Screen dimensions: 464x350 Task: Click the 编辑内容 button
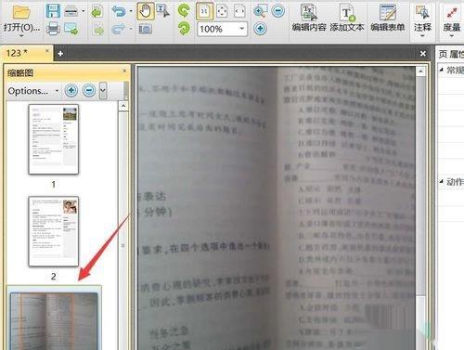click(309, 19)
